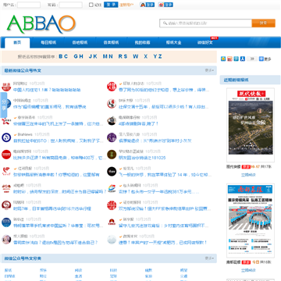Open the article starting with '4' and ending with an exclamation mark

pyautogui.click(x=139, y=124)
